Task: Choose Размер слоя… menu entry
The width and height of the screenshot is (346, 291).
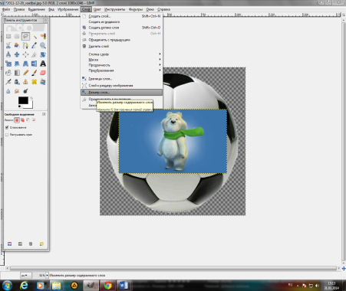Action: [x=121, y=92]
